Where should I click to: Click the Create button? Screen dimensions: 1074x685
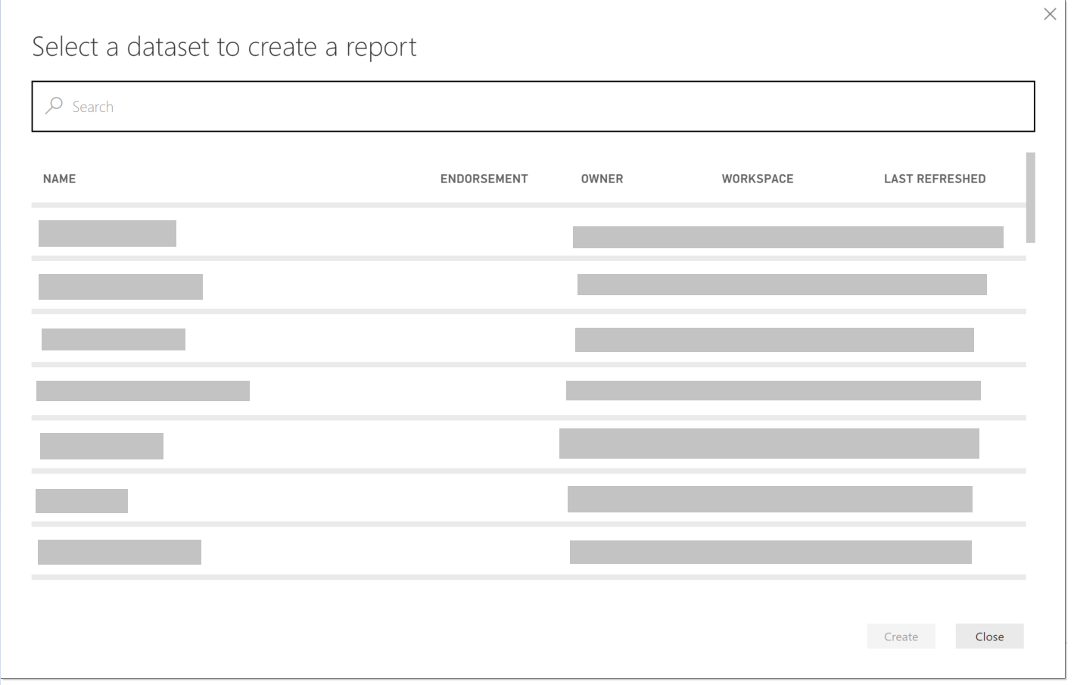(x=901, y=636)
